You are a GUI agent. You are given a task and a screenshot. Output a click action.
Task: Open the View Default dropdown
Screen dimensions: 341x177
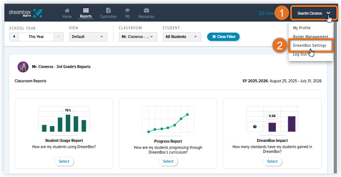coord(88,37)
